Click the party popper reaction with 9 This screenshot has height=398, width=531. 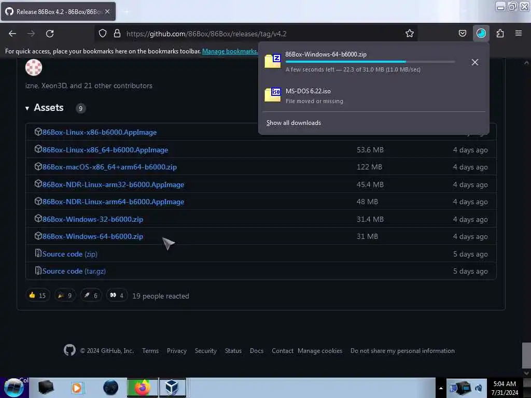point(65,295)
